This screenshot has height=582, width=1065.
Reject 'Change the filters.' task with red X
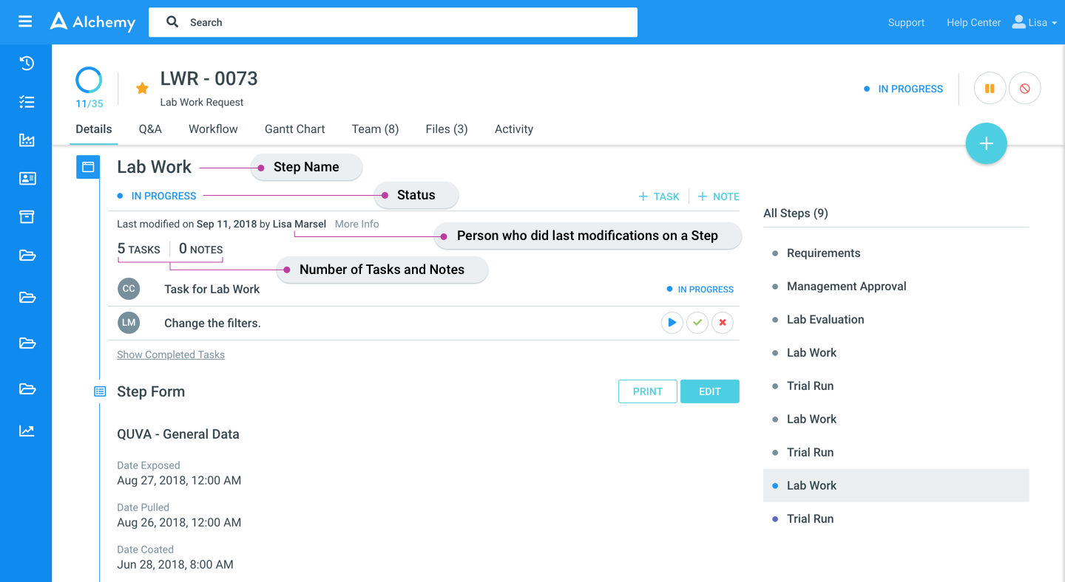point(723,323)
